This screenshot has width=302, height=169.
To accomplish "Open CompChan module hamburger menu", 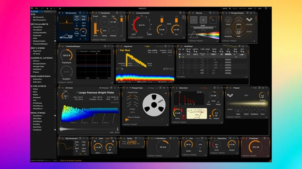I will click(x=117, y=13).
